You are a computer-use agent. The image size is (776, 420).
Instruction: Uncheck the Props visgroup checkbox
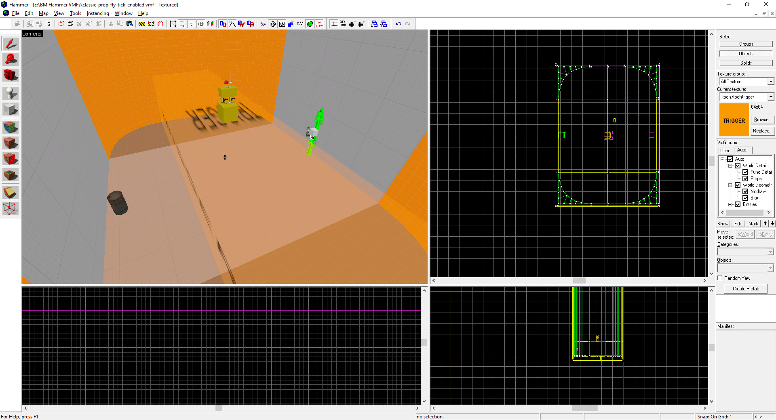[745, 178]
